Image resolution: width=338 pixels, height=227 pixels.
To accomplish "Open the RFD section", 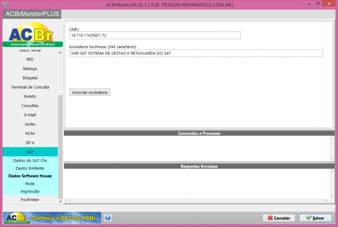I will tap(30, 59).
